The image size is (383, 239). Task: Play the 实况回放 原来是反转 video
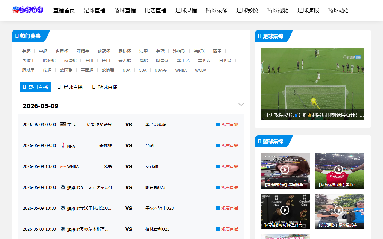(339, 210)
